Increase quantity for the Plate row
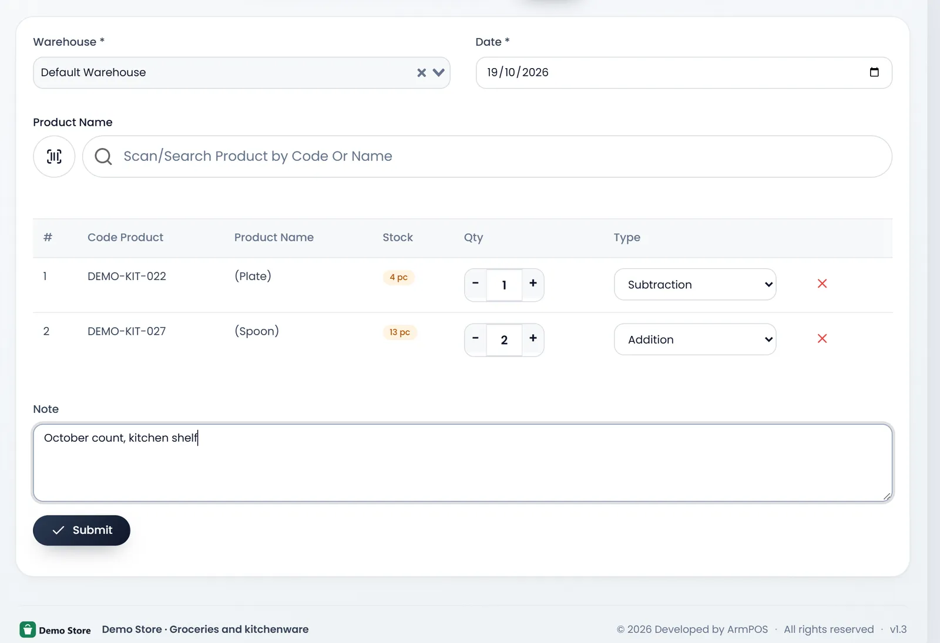The width and height of the screenshot is (940, 643). tap(533, 285)
